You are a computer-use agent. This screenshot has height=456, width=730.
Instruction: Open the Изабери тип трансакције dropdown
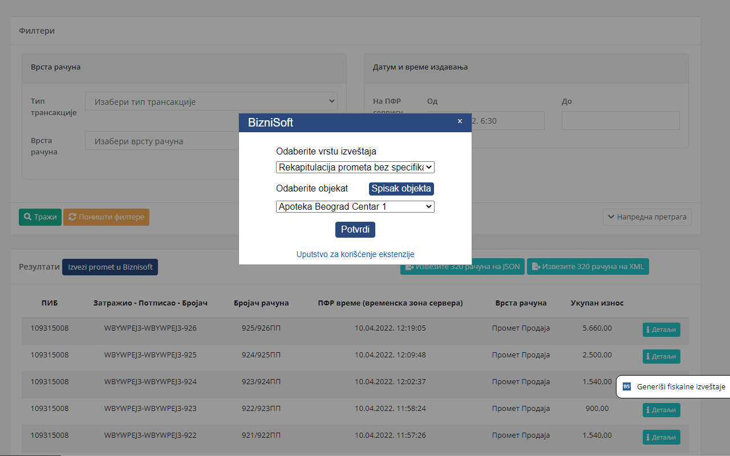[x=211, y=101]
